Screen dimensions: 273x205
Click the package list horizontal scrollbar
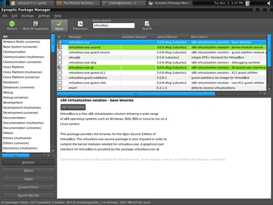pyautogui.click(x=136, y=94)
